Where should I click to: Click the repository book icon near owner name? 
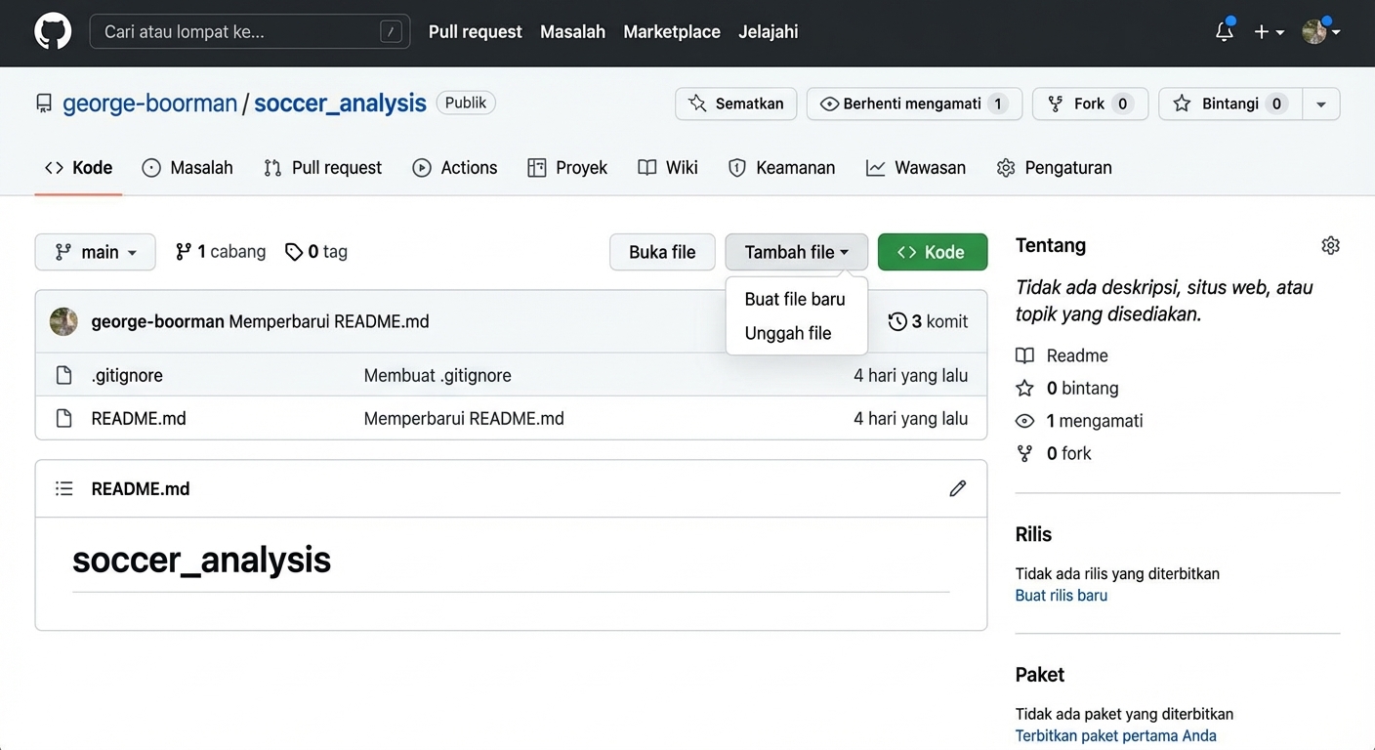44,104
